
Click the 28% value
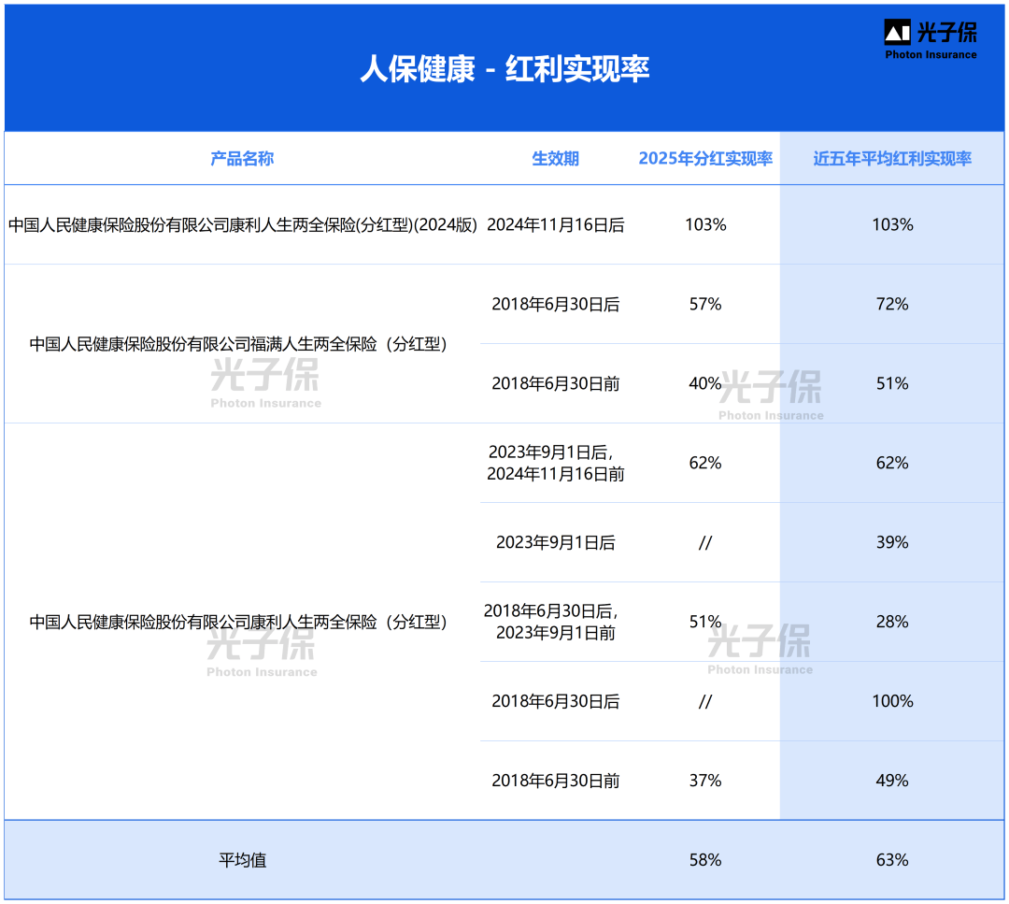pos(892,622)
